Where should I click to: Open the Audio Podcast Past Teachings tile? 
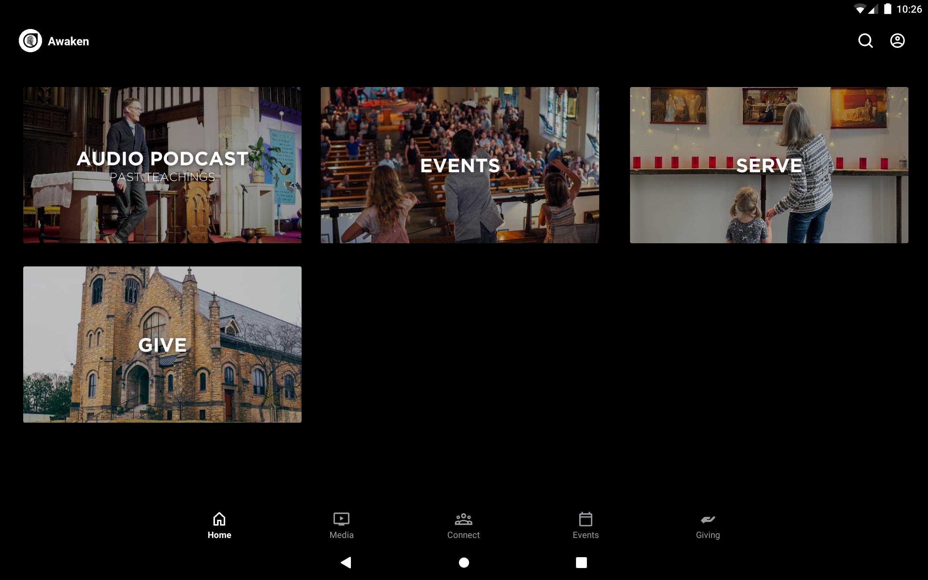point(162,165)
